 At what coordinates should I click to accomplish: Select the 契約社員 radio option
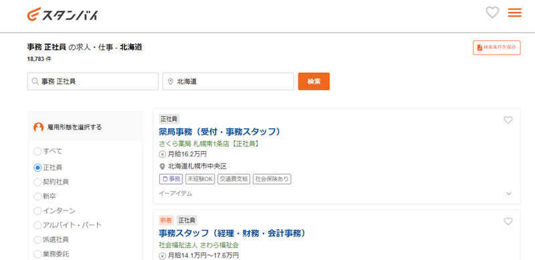point(37,182)
